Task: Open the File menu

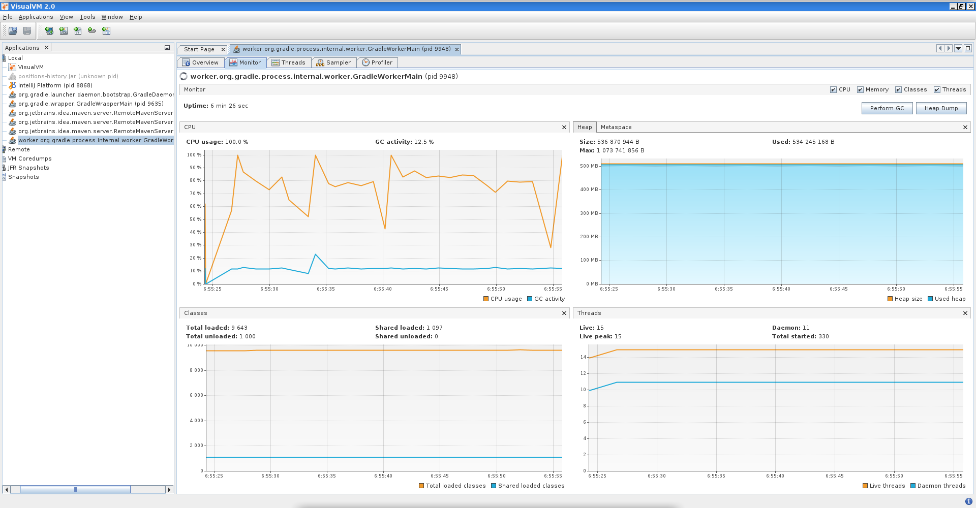Action: point(8,17)
